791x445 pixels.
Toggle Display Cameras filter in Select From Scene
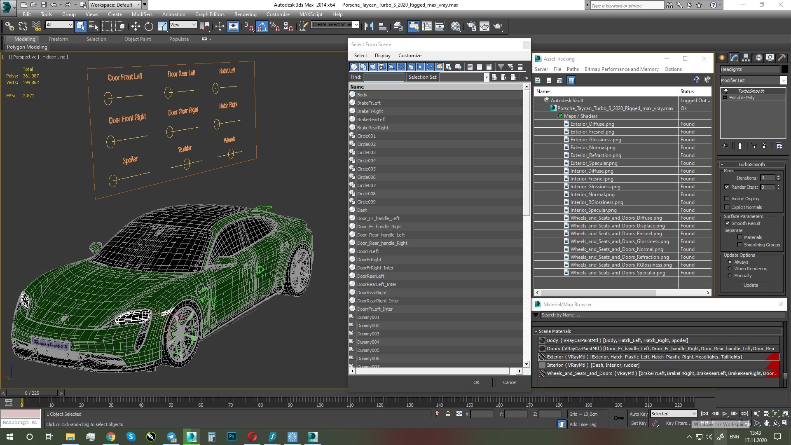382,67
